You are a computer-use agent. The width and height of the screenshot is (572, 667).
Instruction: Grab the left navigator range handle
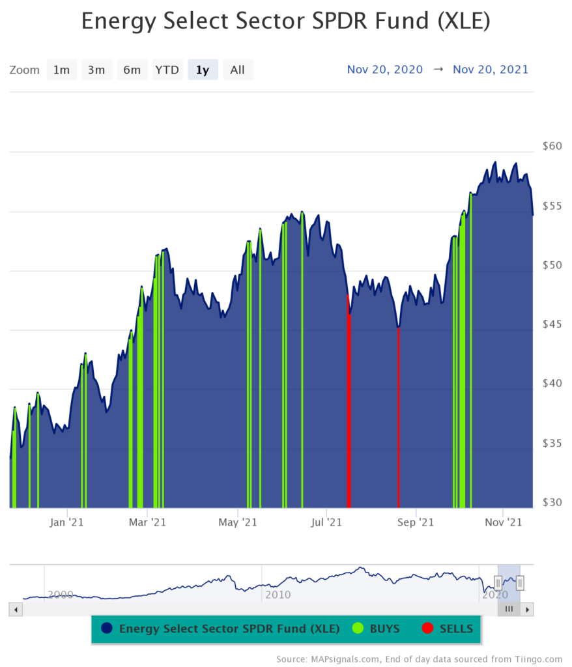click(498, 582)
